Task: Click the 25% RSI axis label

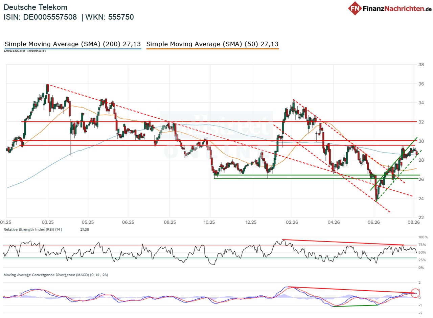Action: point(422,260)
